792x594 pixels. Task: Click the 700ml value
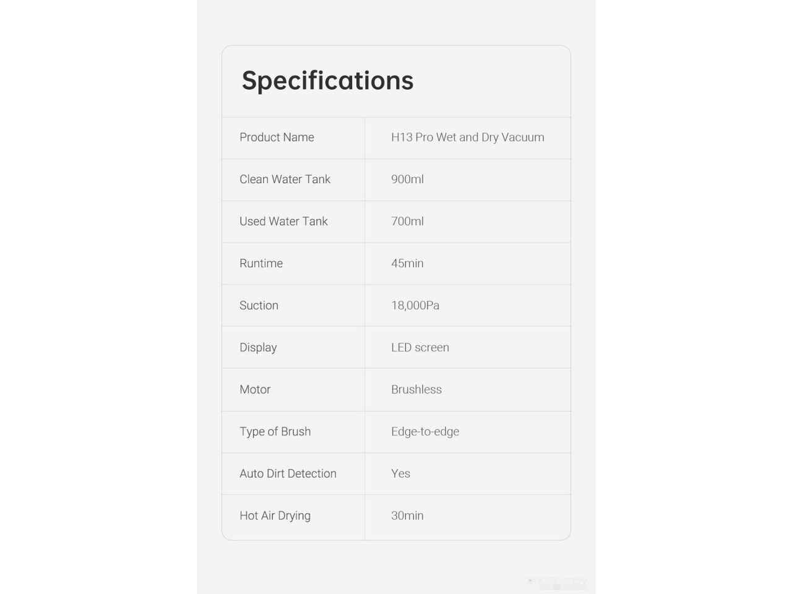pyautogui.click(x=407, y=222)
